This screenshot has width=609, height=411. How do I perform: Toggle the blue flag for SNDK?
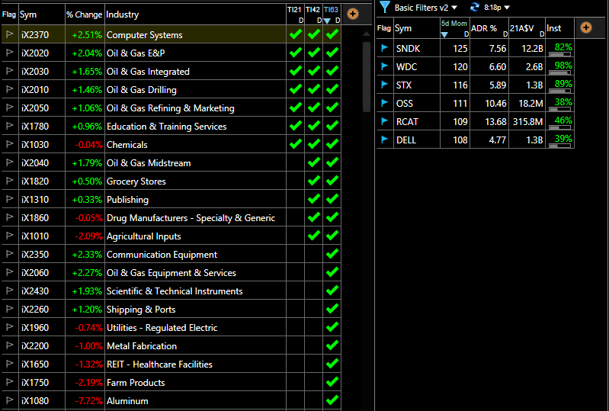click(x=384, y=48)
